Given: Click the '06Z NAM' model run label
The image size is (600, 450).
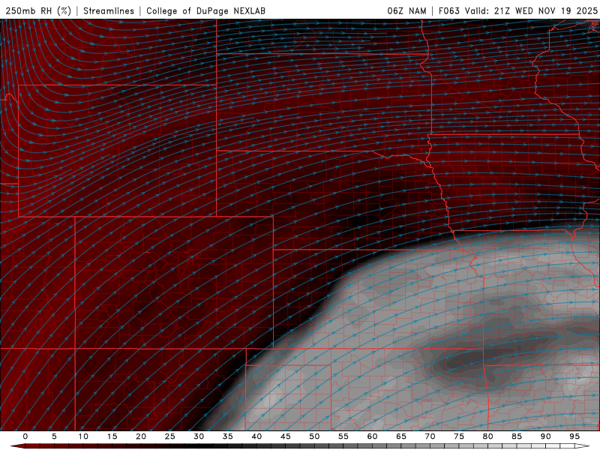Looking at the screenshot, I should click(x=406, y=10).
